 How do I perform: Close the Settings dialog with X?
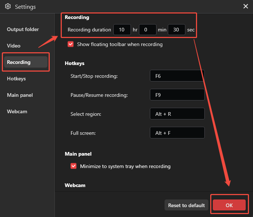tap(246, 6)
